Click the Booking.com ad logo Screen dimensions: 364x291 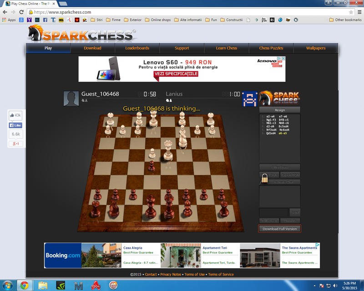63,256
